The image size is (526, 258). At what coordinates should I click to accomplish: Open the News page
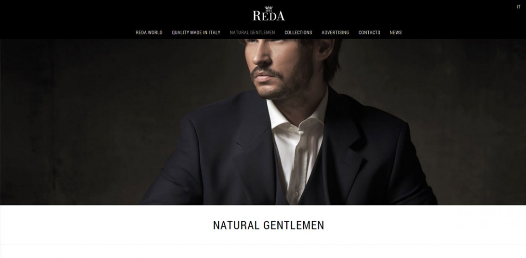coord(395,33)
